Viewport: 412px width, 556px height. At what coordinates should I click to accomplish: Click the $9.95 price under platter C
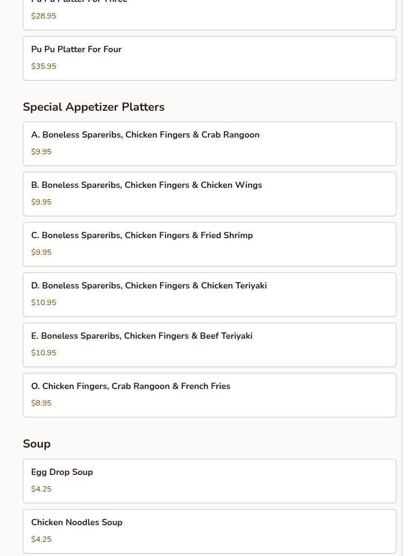click(x=41, y=252)
